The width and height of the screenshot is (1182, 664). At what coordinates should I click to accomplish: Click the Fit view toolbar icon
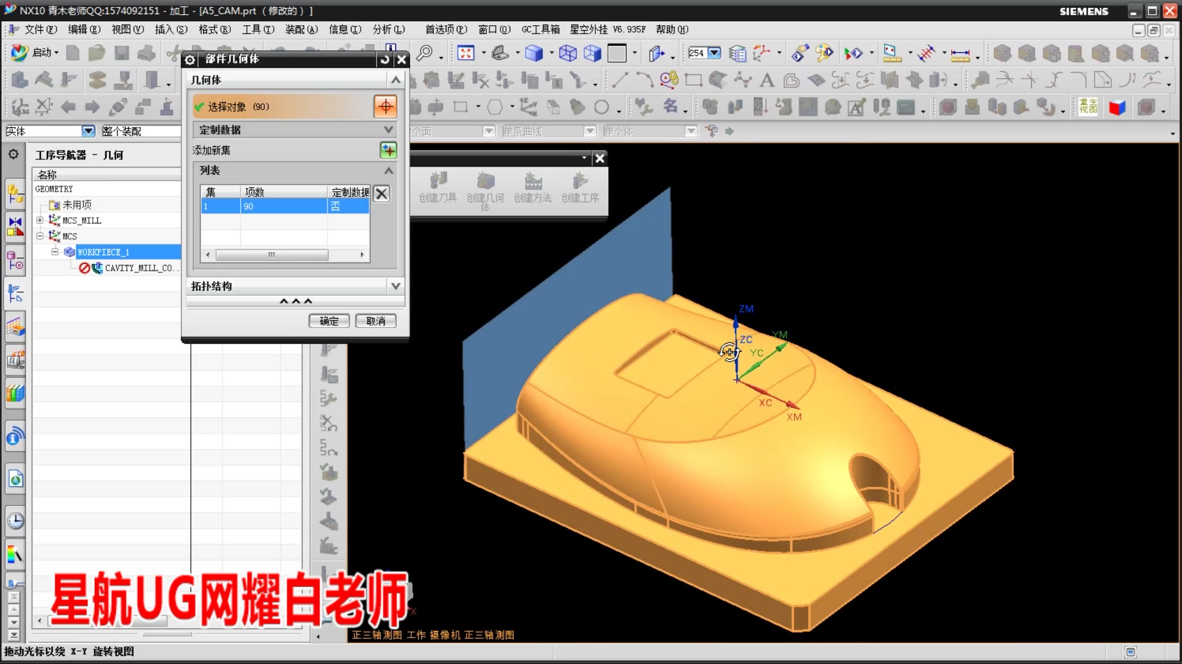click(x=465, y=53)
